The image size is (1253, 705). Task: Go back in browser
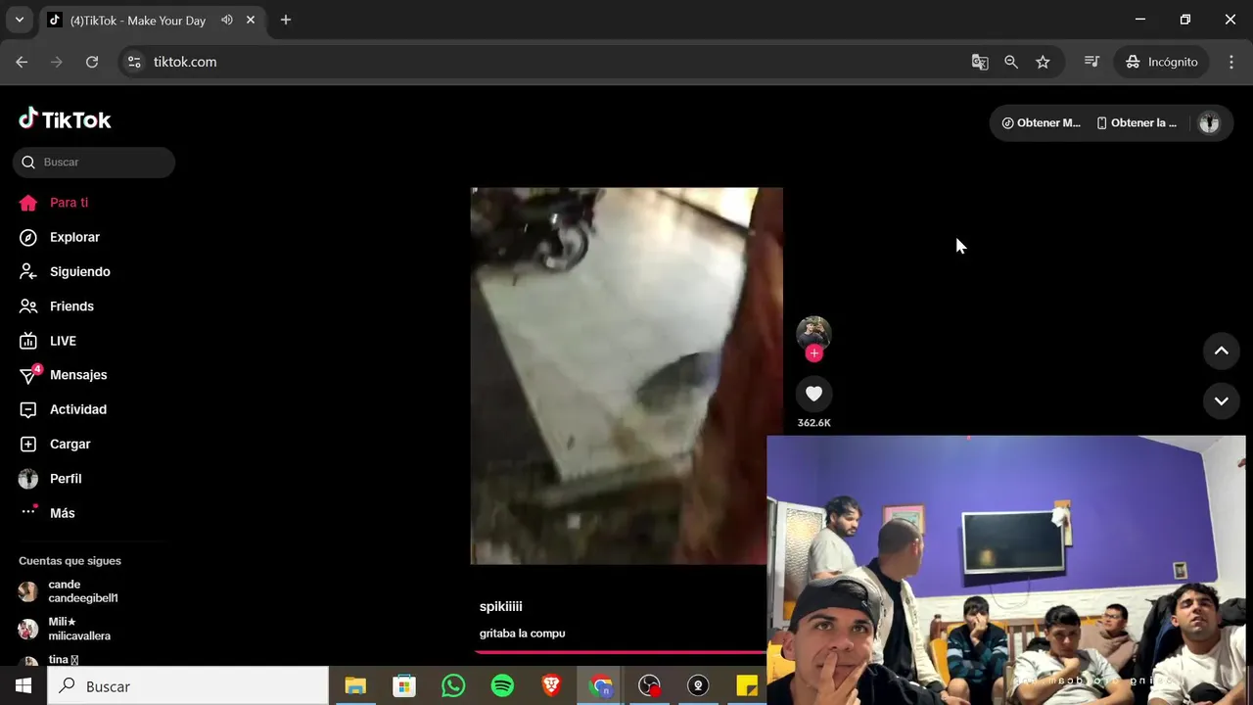[x=22, y=62]
